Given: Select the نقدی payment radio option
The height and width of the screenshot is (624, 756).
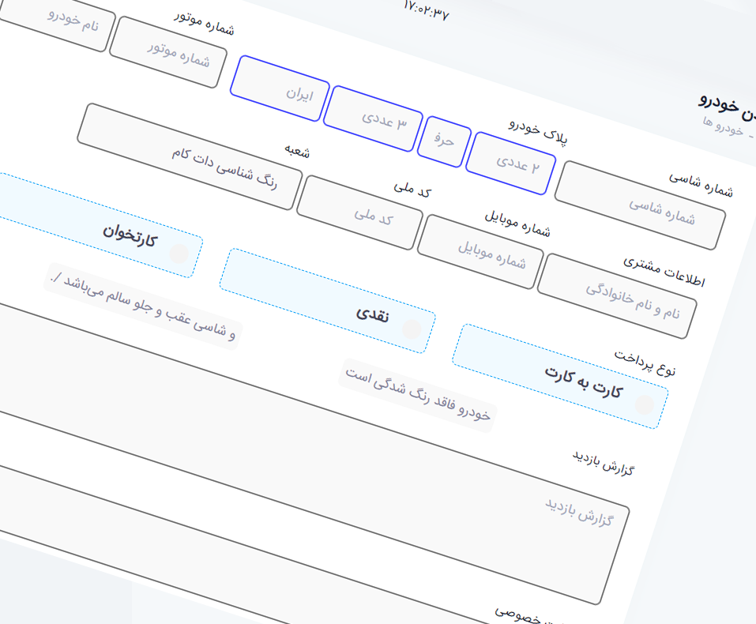Looking at the screenshot, I should coord(412,329).
